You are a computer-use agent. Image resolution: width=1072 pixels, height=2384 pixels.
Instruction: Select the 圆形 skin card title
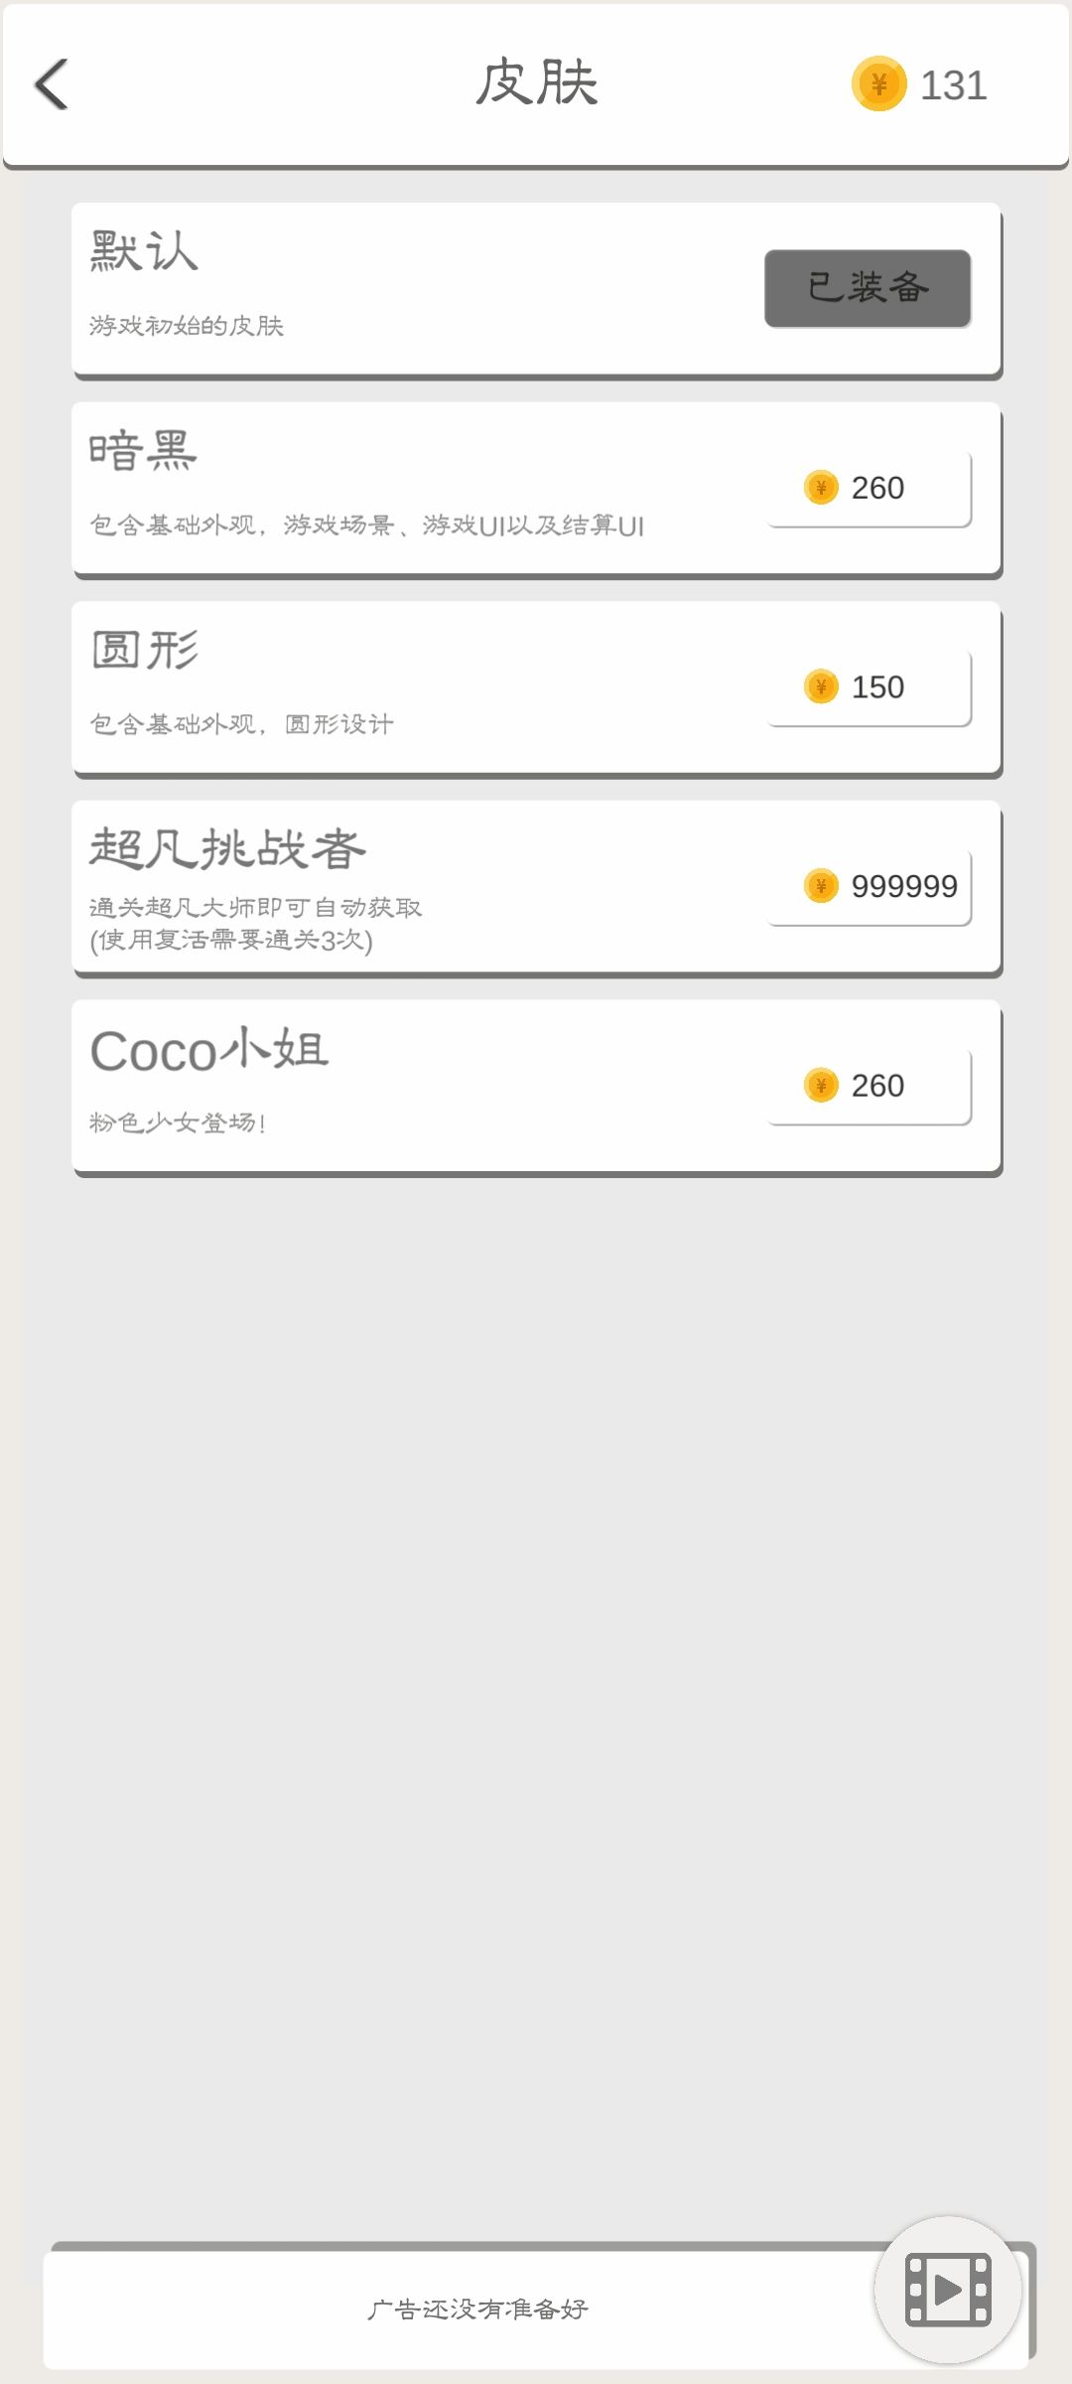point(145,651)
